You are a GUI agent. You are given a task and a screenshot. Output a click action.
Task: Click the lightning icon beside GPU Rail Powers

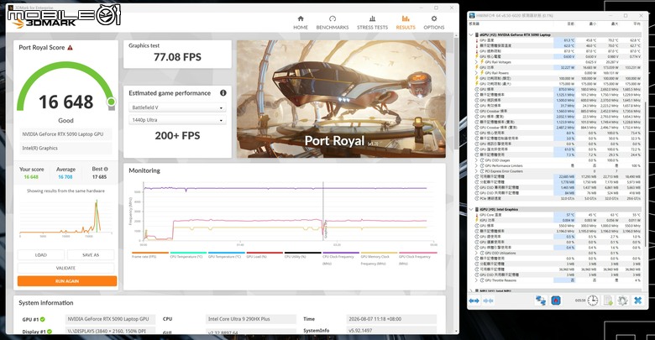click(x=482, y=73)
